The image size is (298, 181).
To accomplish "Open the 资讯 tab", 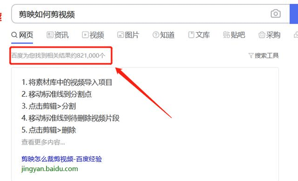I will pos(58,35).
